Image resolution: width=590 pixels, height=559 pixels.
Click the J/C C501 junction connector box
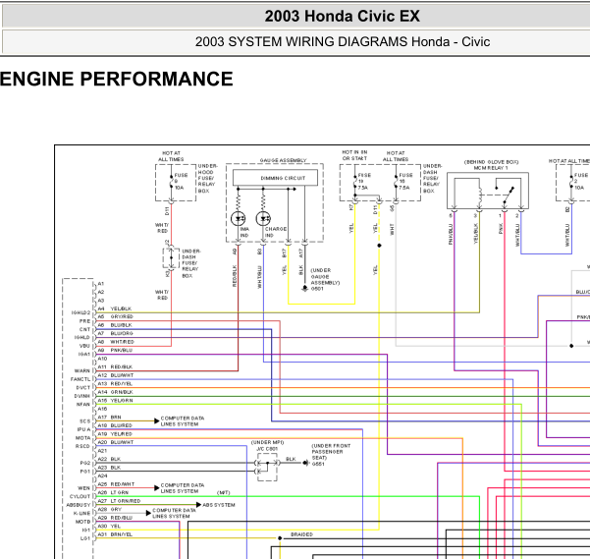pos(268,468)
